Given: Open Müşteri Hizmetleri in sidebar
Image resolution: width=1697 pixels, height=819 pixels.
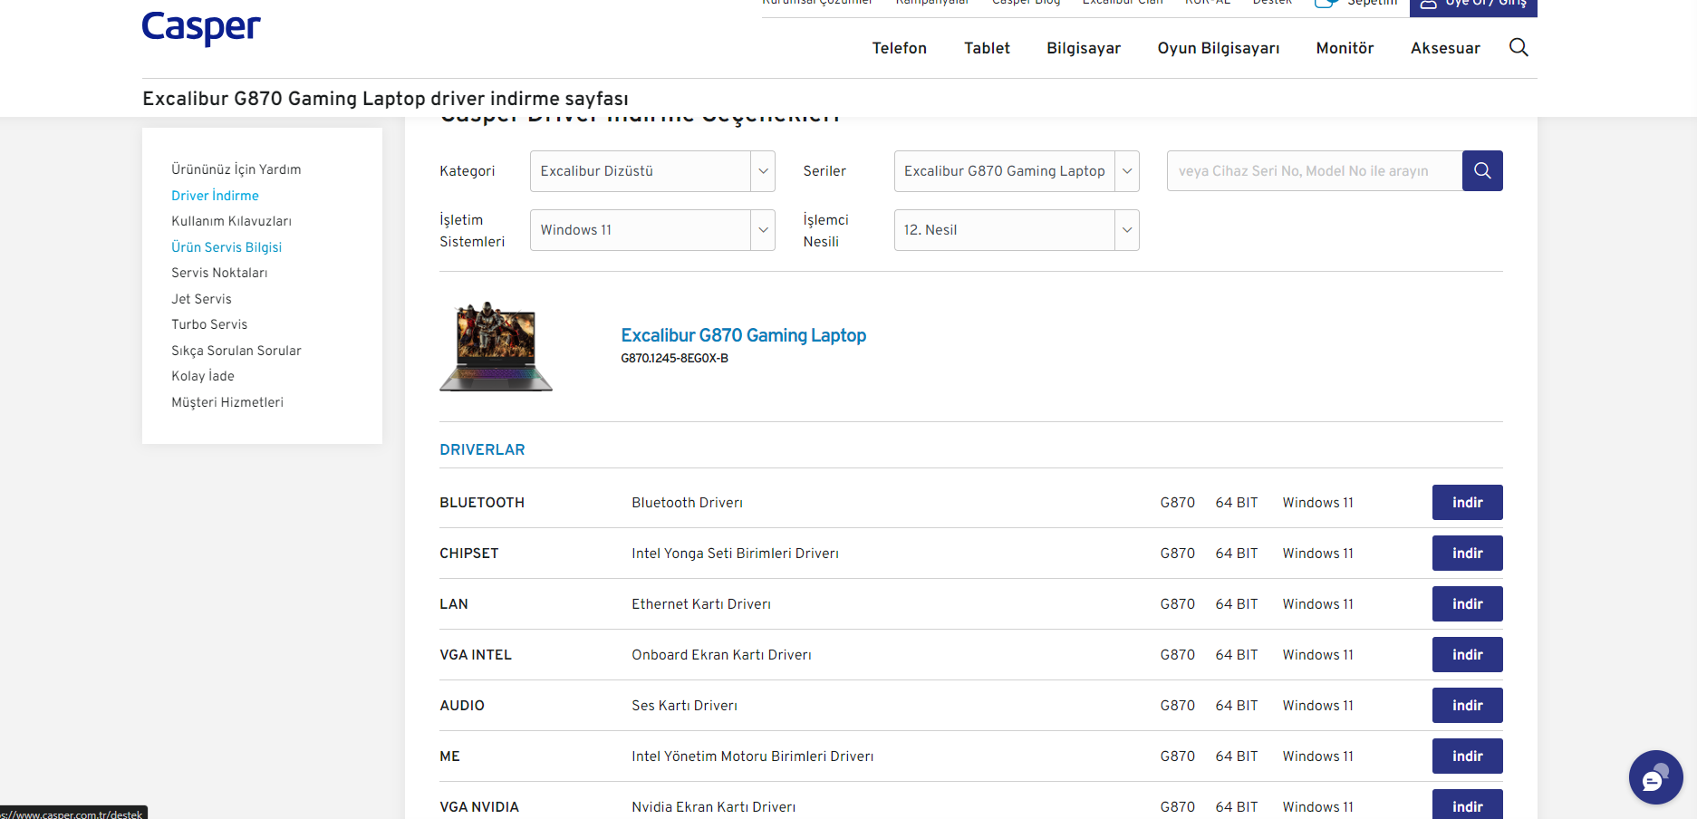Looking at the screenshot, I should point(227,402).
